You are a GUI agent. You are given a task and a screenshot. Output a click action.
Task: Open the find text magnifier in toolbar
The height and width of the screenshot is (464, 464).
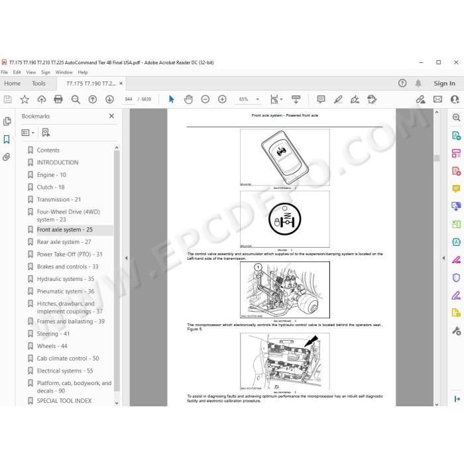coord(76,99)
